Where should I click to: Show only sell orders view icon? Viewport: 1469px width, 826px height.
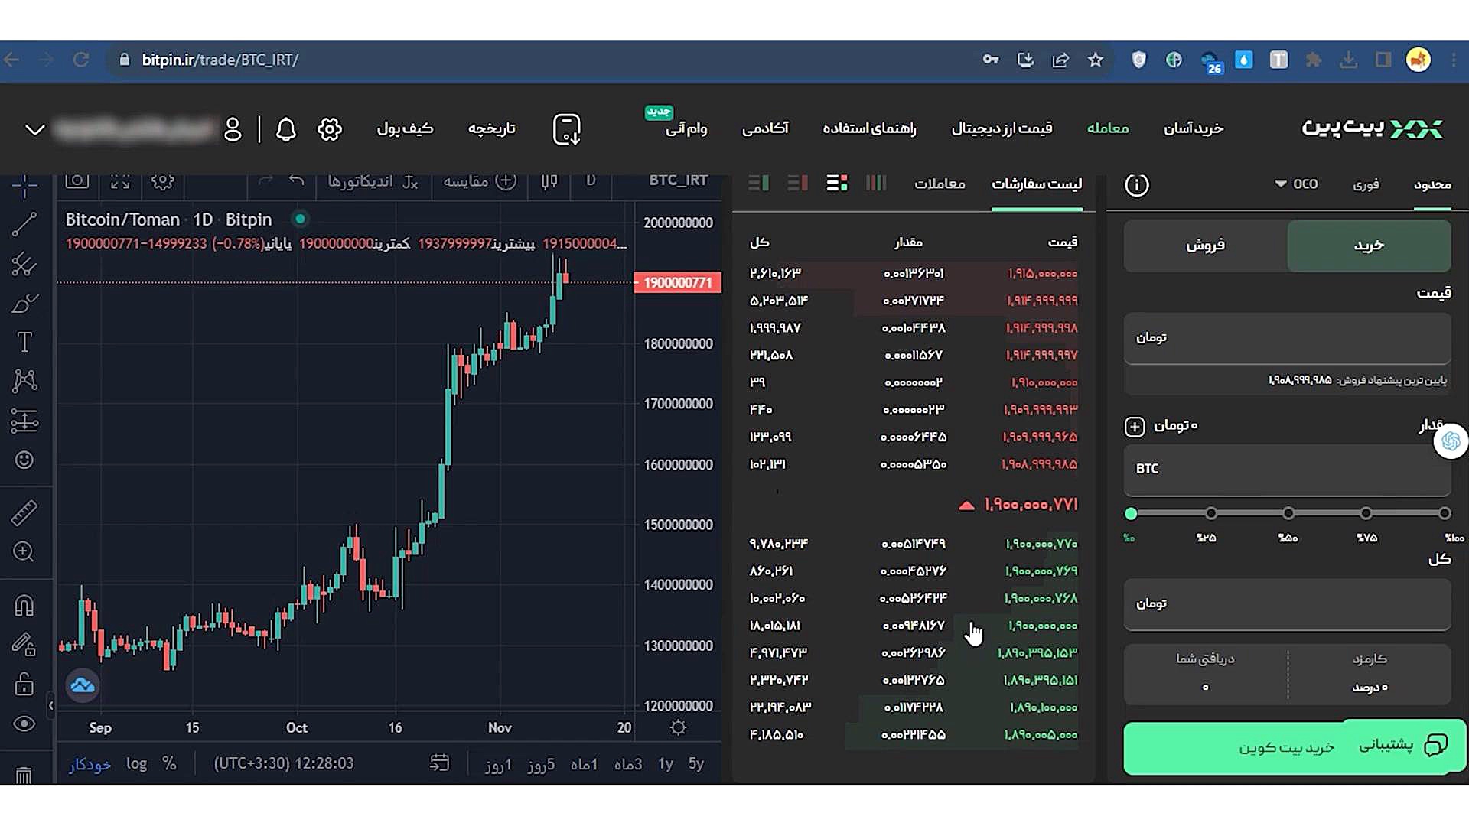(798, 183)
